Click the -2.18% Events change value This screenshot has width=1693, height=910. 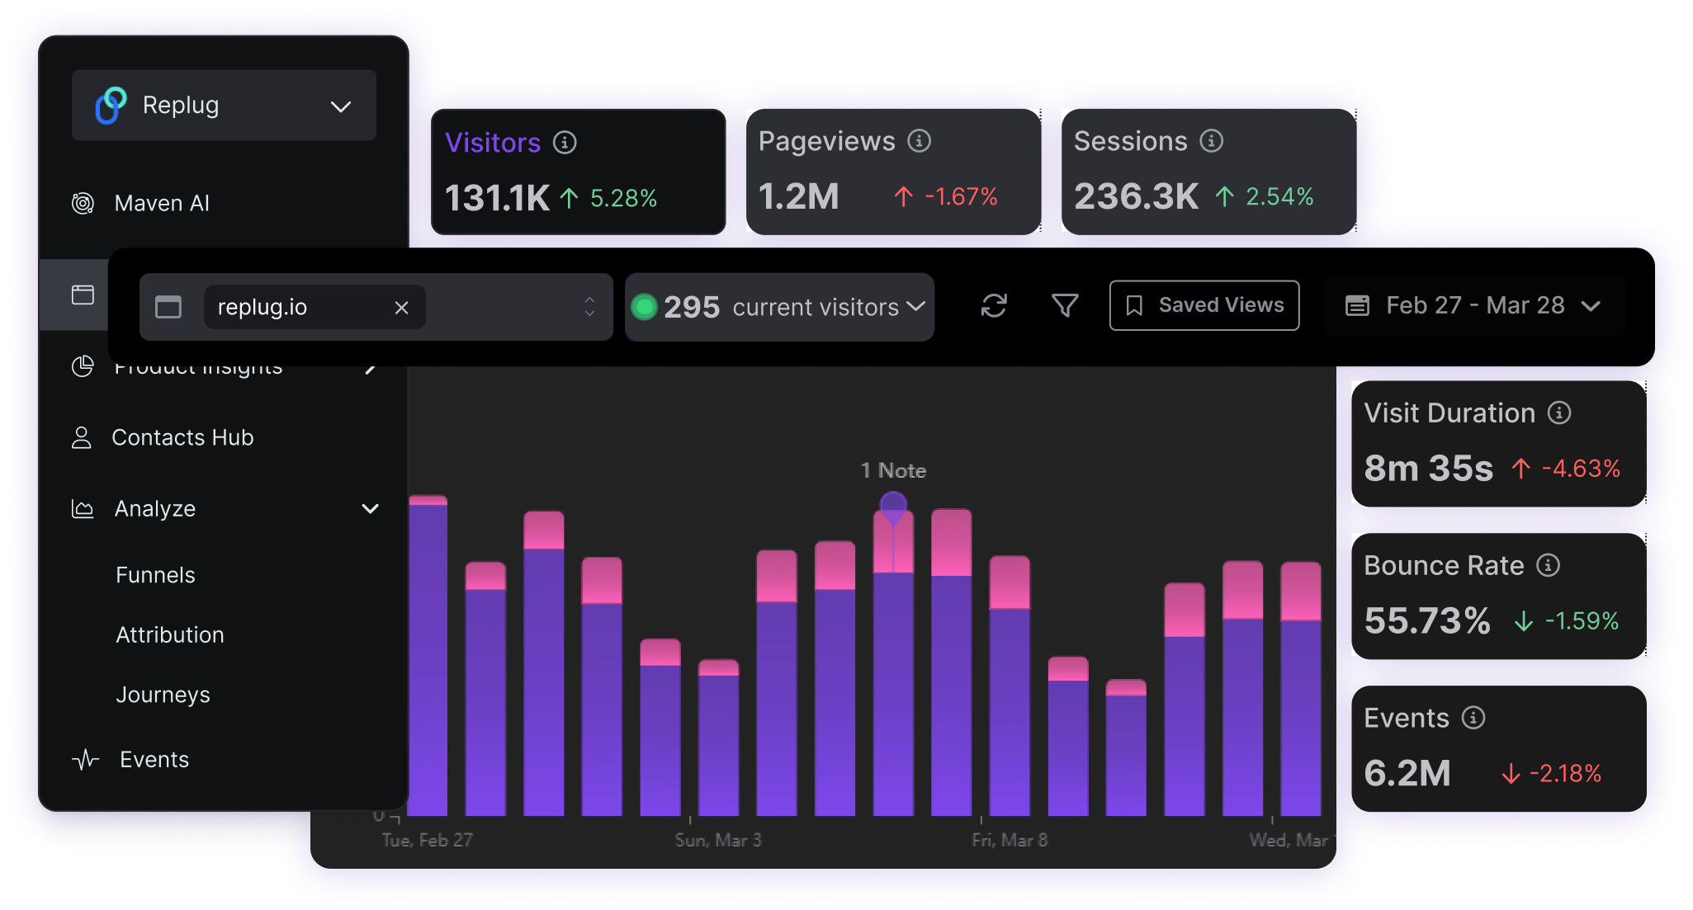tap(1565, 774)
